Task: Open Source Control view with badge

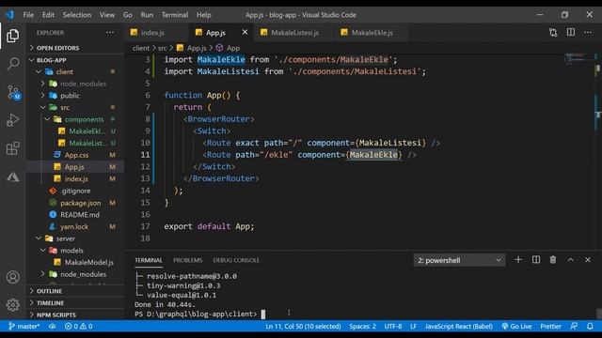Action: tap(13, 92)
